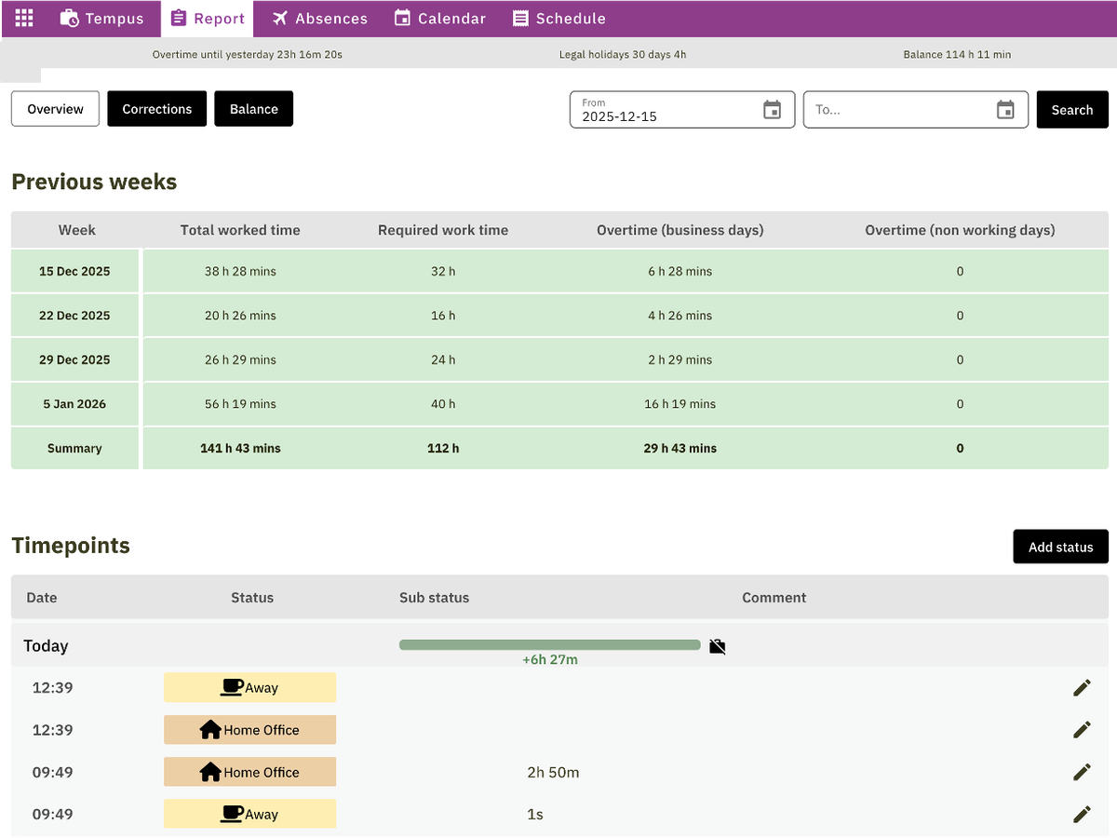Select the Report tab
The image size is (1117, 838).
tap(208, 19)
